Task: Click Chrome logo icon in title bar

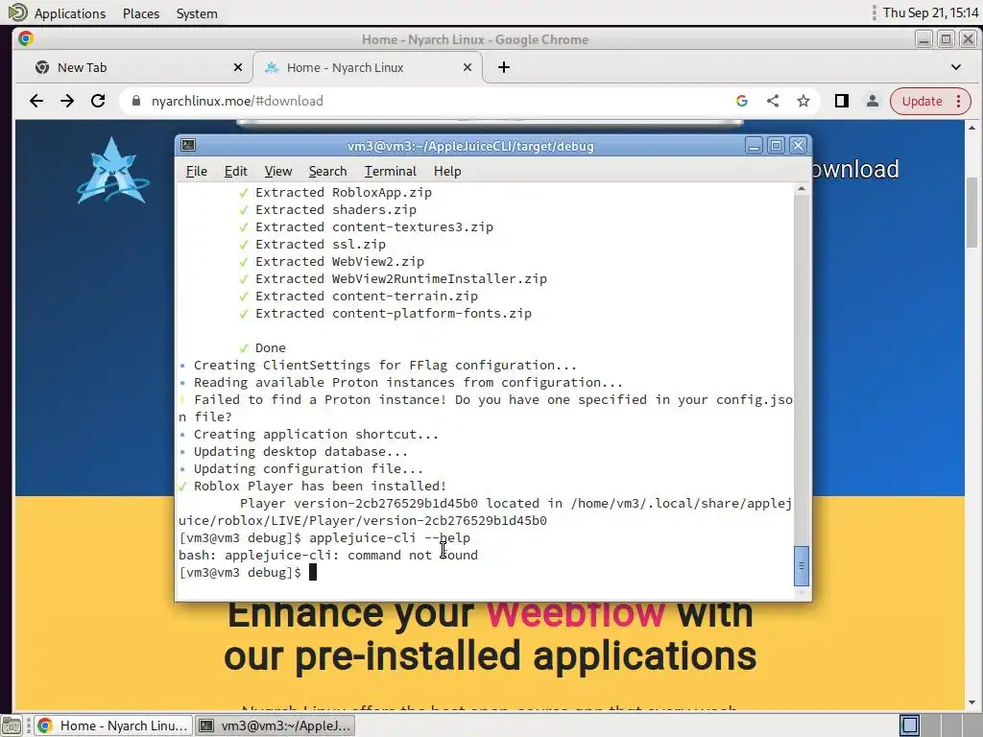Action: [26, 38]
